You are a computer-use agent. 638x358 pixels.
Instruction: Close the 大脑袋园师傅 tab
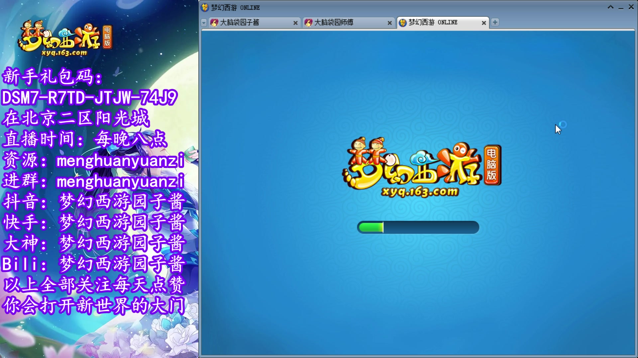pyautogui.click(x=389, y=23)
